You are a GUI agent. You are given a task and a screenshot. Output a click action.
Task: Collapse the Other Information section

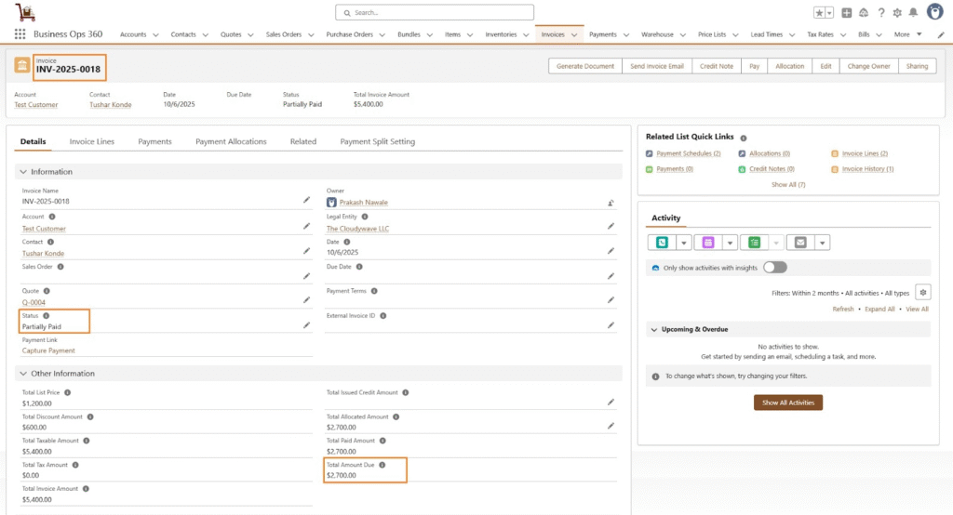pos(22,374)
